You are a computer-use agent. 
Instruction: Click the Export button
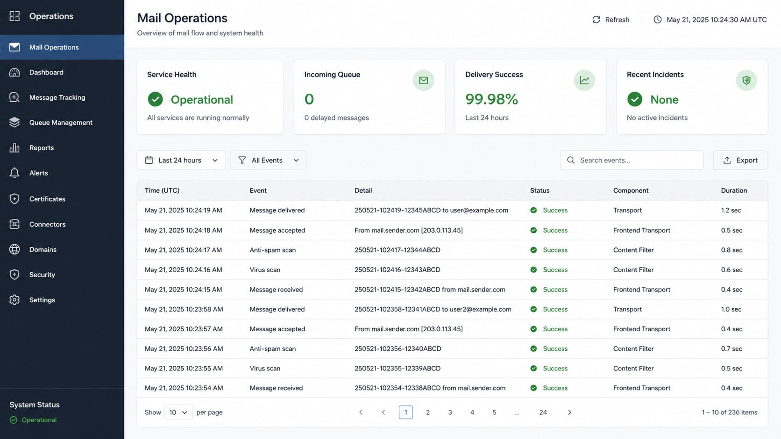[x=740, y=160]
